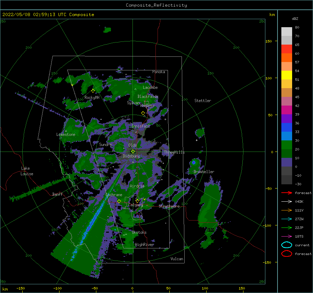Click the RedDeer city label
This screenshot has width=313, height=293.
click(147, 106)
